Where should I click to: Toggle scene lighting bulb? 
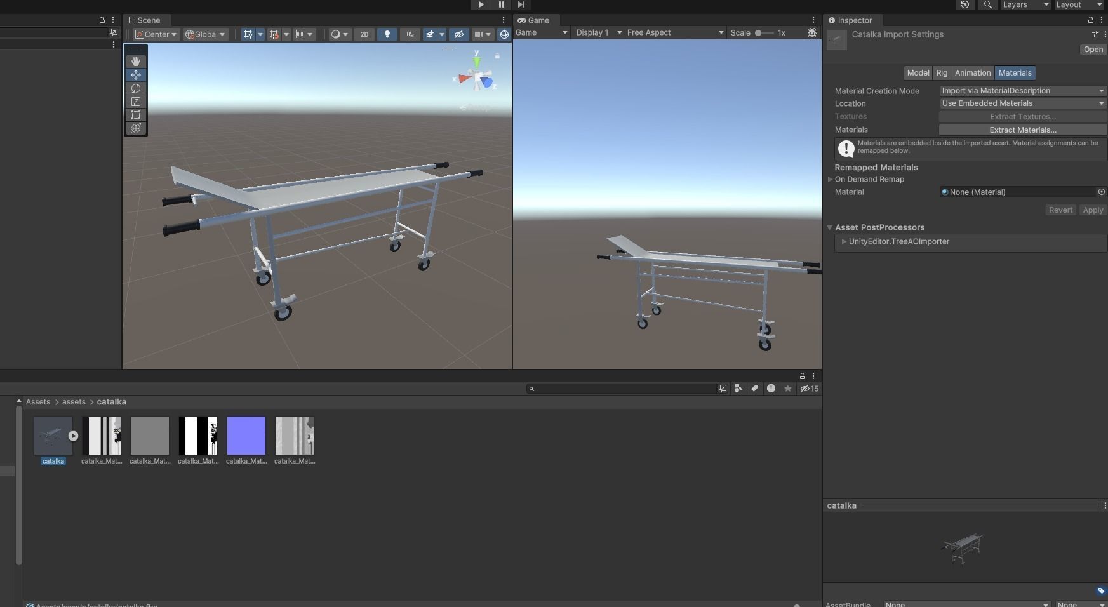click(x=387, y=34)
